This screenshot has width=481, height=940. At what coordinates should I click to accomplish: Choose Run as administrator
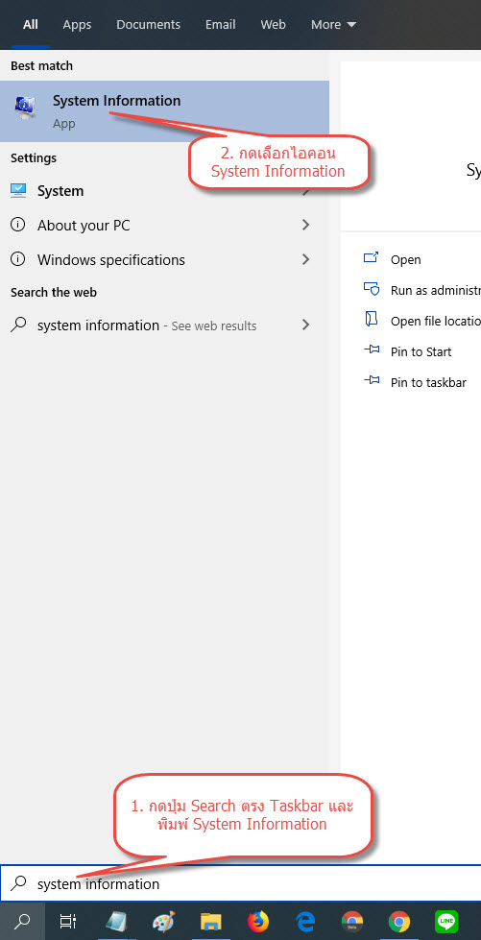point(436,290)
